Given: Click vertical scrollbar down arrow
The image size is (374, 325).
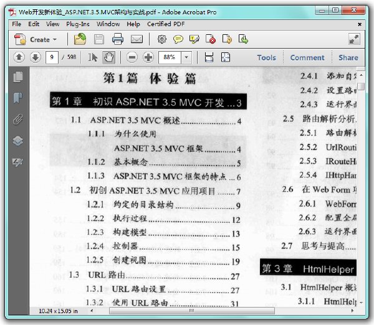Looking at the screenshot, I should pos(361,303).
